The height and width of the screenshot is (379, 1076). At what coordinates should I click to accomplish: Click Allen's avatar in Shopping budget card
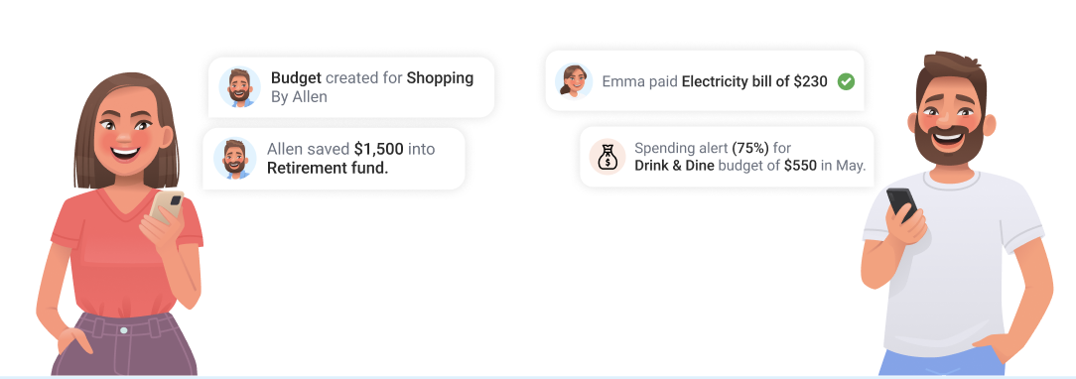coord(239,87)
